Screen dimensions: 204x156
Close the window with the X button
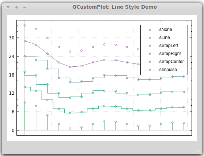coord(8,7)
